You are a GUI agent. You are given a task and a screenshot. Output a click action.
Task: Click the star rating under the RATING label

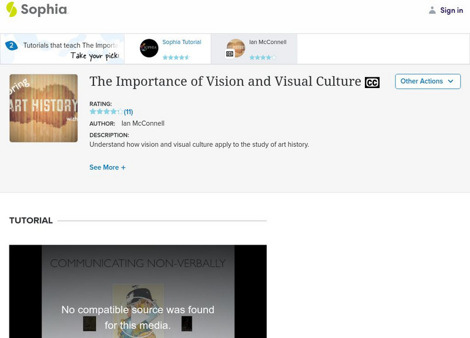tap(106, 111)
